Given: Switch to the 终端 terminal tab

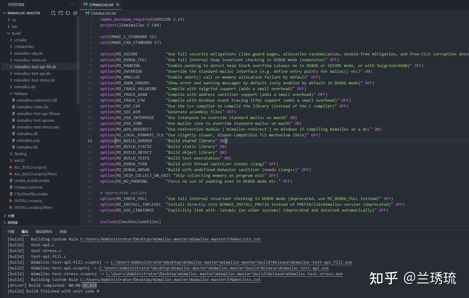Looking at the screenshot, I should [63, 232].
